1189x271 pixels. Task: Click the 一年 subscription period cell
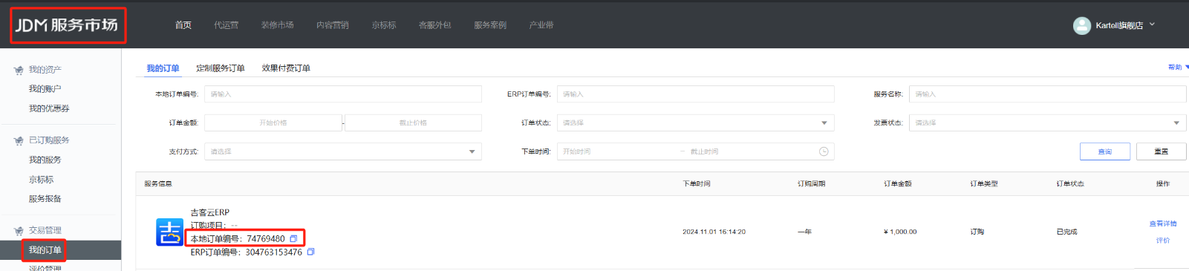pos(804,232)
